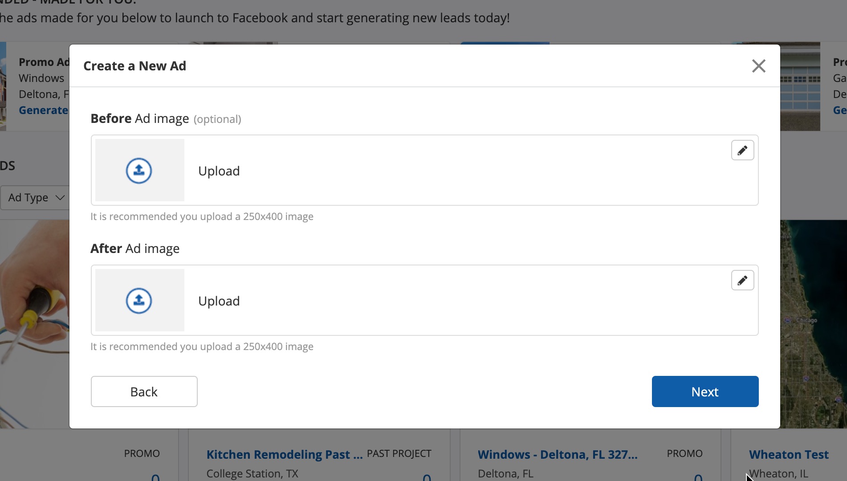Viewport: 847px width, 481px height.
Task: Click the Before Ad image upload area
Action: coord(424,170)
